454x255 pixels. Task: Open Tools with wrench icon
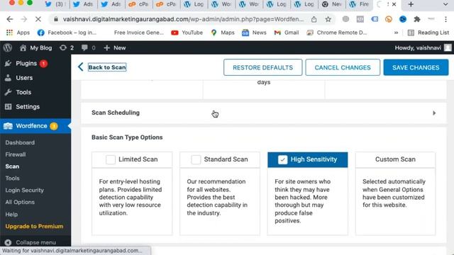(23, 92)
